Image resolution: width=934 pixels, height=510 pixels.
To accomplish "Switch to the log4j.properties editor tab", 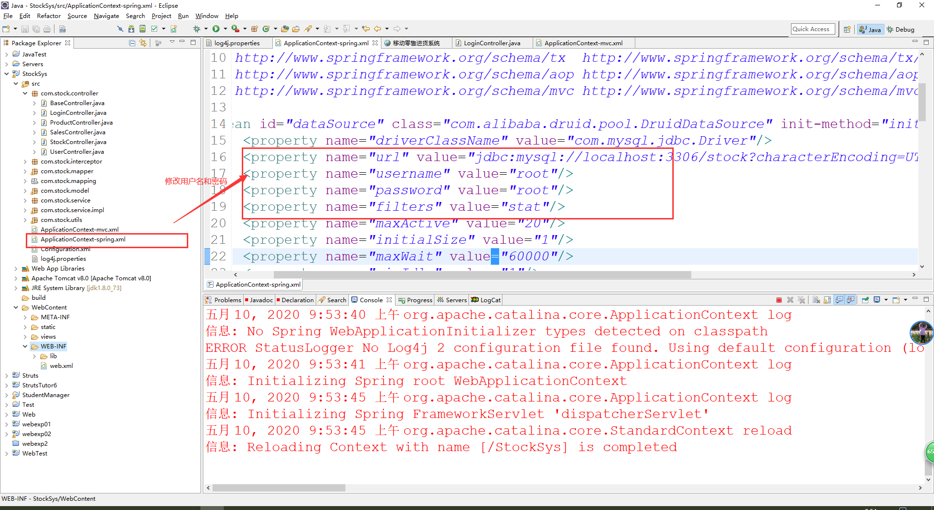I will (237, 43).
